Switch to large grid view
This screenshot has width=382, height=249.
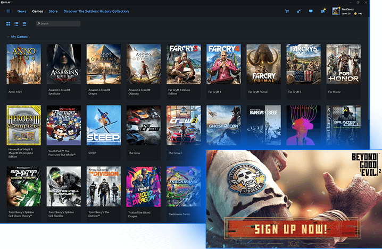9,23
